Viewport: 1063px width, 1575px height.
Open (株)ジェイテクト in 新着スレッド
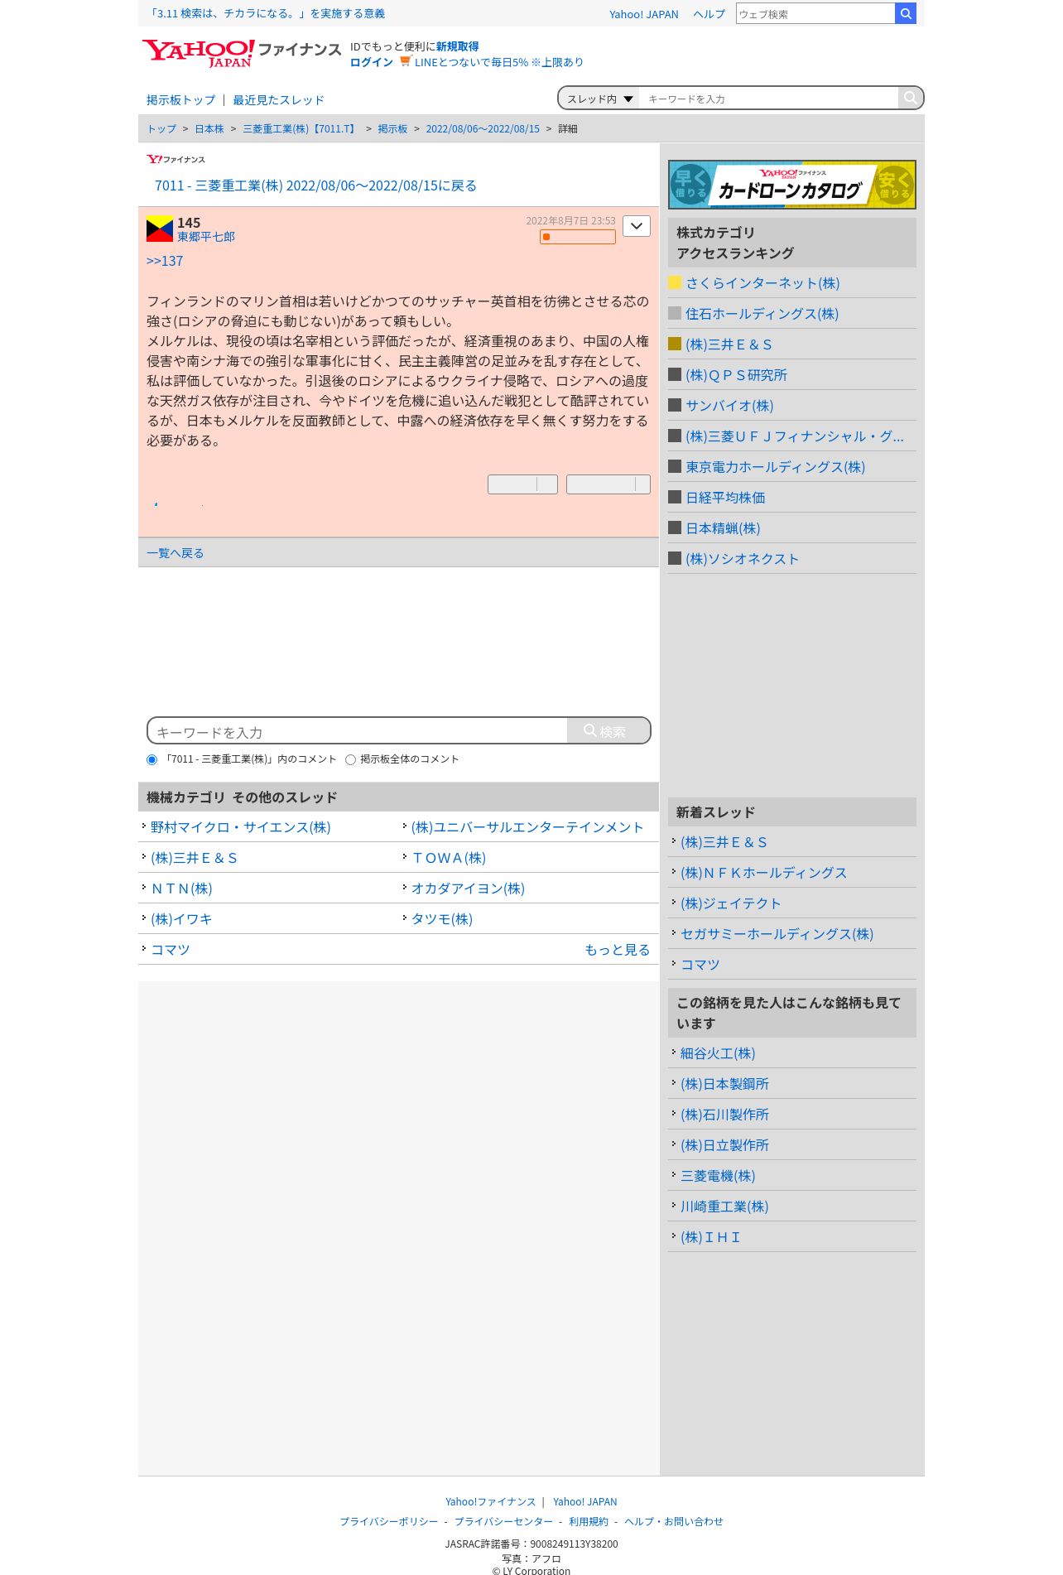click(730, 903)
